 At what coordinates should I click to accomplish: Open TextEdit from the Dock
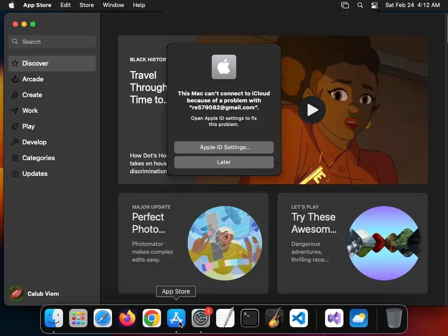[225, 318]
